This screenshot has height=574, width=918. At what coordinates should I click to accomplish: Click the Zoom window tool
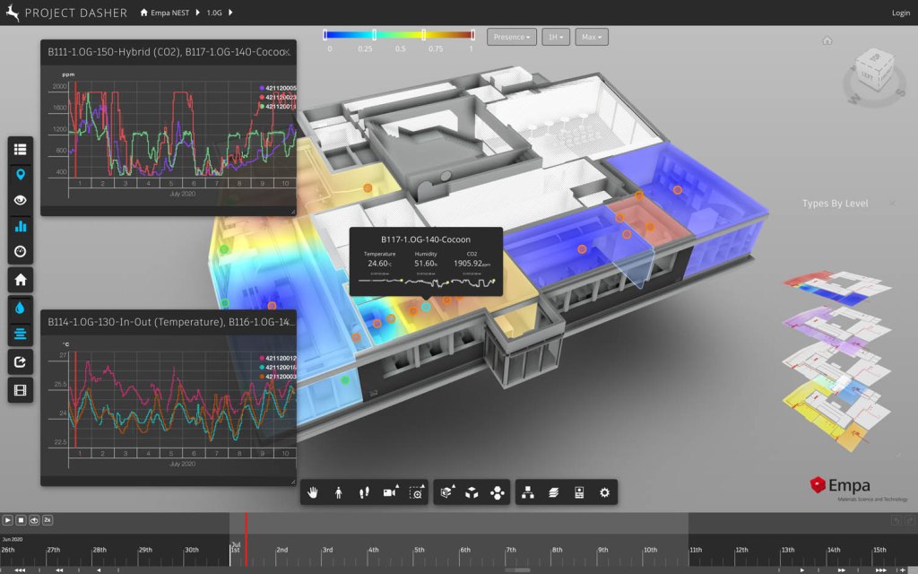click(416, 492)
